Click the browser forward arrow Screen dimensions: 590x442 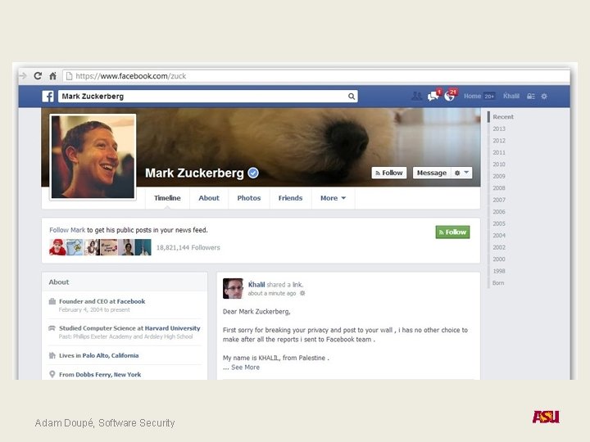point(23,76)
